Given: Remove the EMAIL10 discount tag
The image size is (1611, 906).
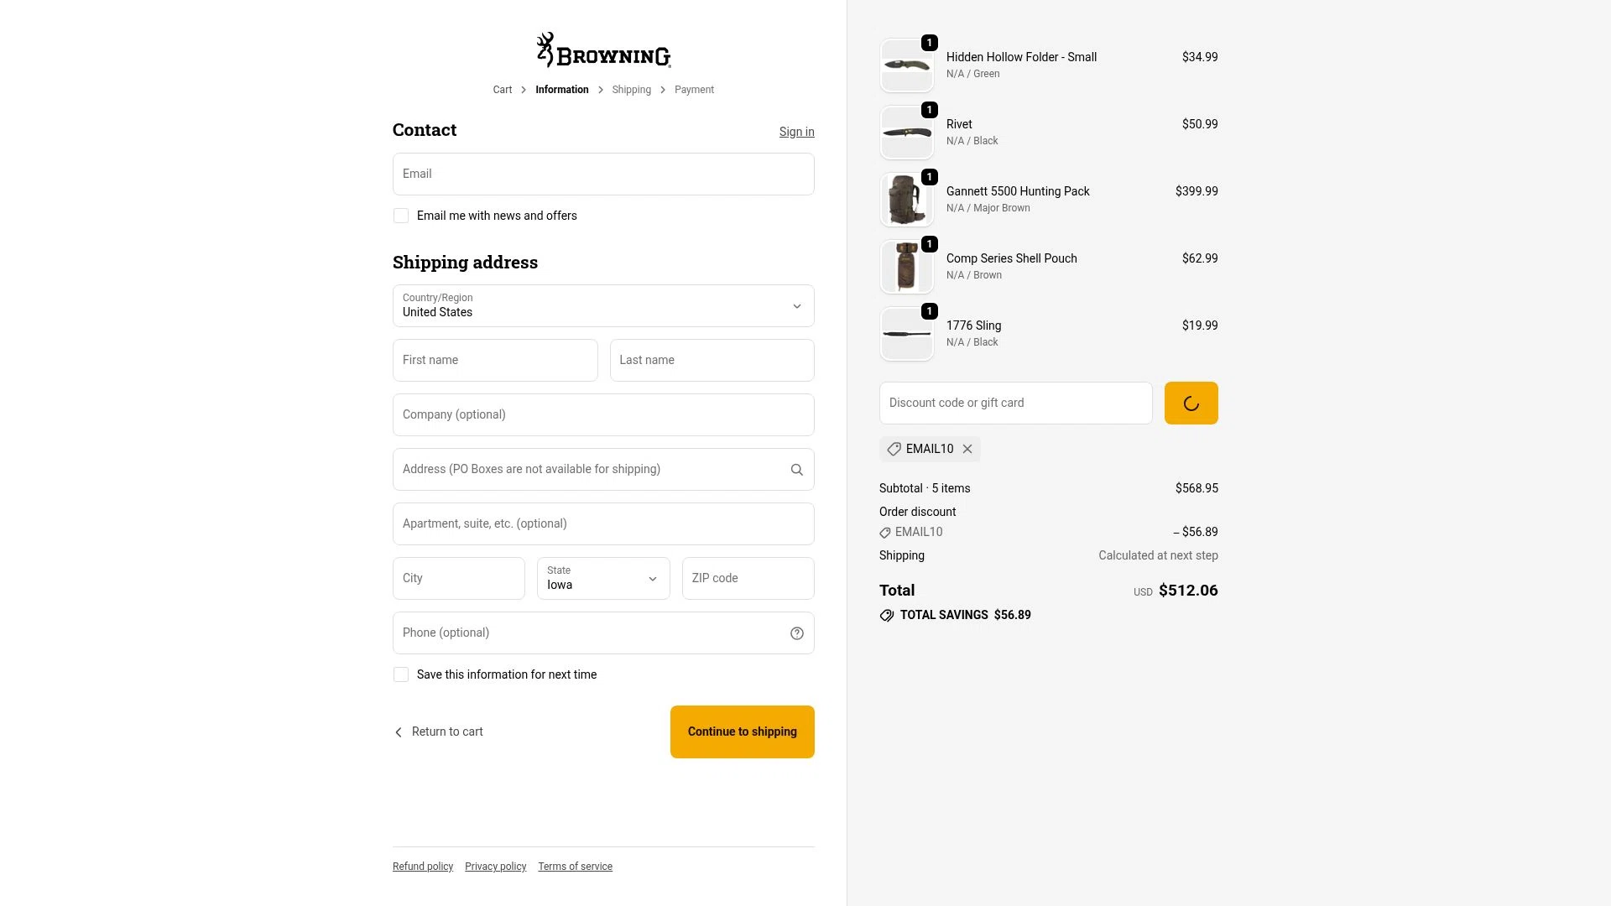Looking at the screenshot, I should [x=967, y=449].
